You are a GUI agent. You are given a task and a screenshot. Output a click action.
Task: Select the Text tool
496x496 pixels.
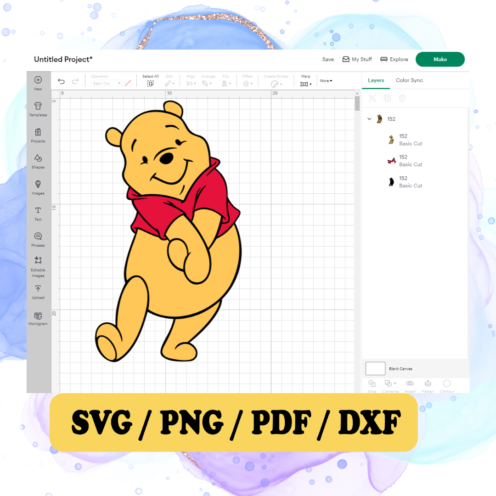tap(38, 214)
